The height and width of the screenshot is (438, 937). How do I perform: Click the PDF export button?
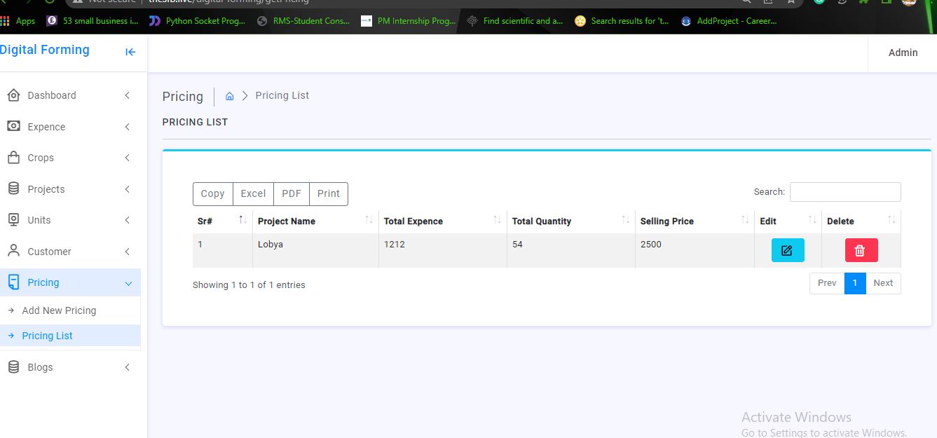point(291,193)
